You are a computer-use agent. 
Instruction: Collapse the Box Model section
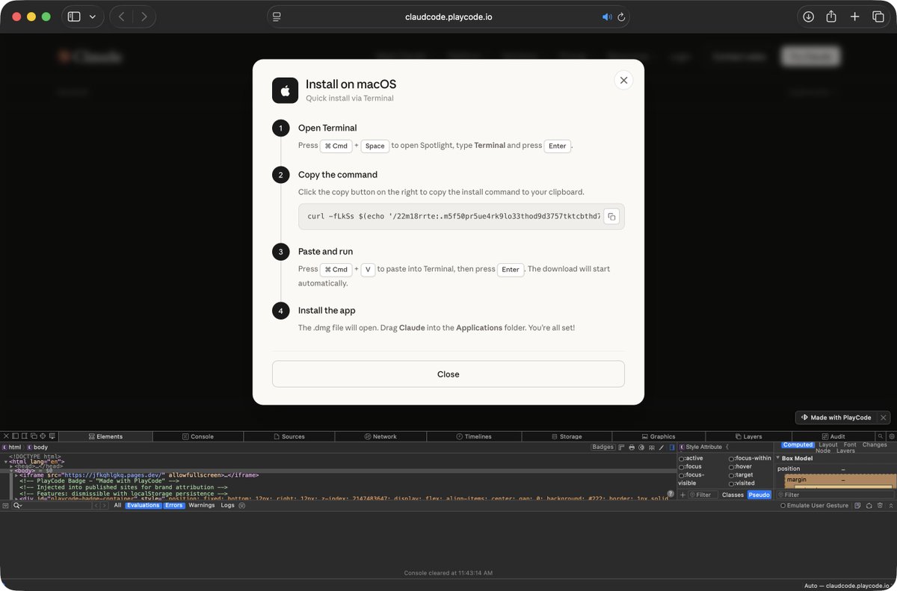click(777, 458)
